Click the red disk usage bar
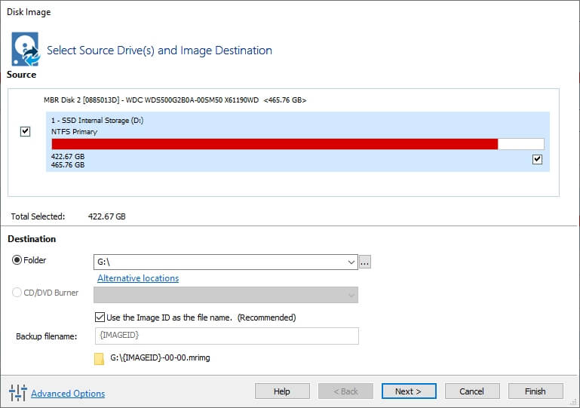The height and width of the screenshot is (408, 580). pyautogui.click(x=275, y=144)
